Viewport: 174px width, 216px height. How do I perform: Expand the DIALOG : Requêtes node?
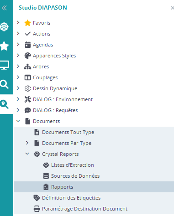pyautogui.click(x=18, y=110)
